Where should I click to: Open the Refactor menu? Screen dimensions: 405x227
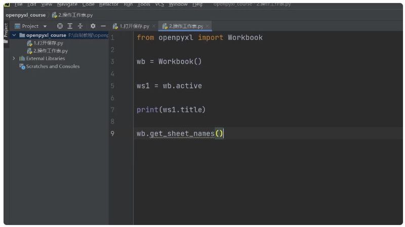[109, 5]
